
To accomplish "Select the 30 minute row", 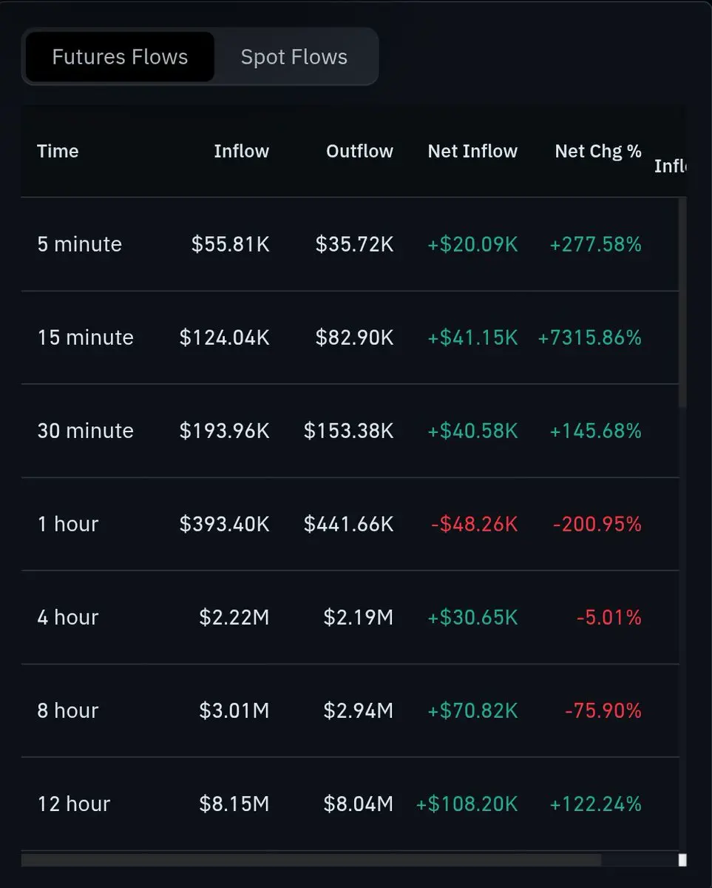I will pyautogui.click(x=350, y=431).
